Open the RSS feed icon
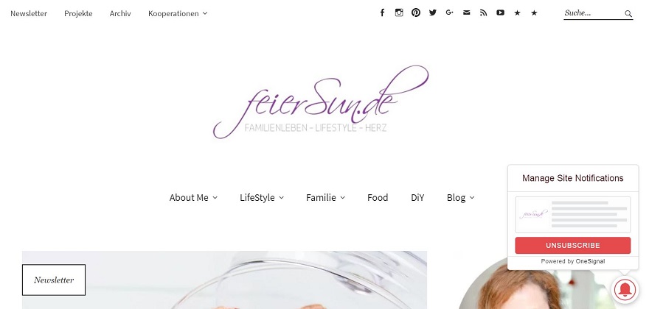 click(x=484, y=13)
